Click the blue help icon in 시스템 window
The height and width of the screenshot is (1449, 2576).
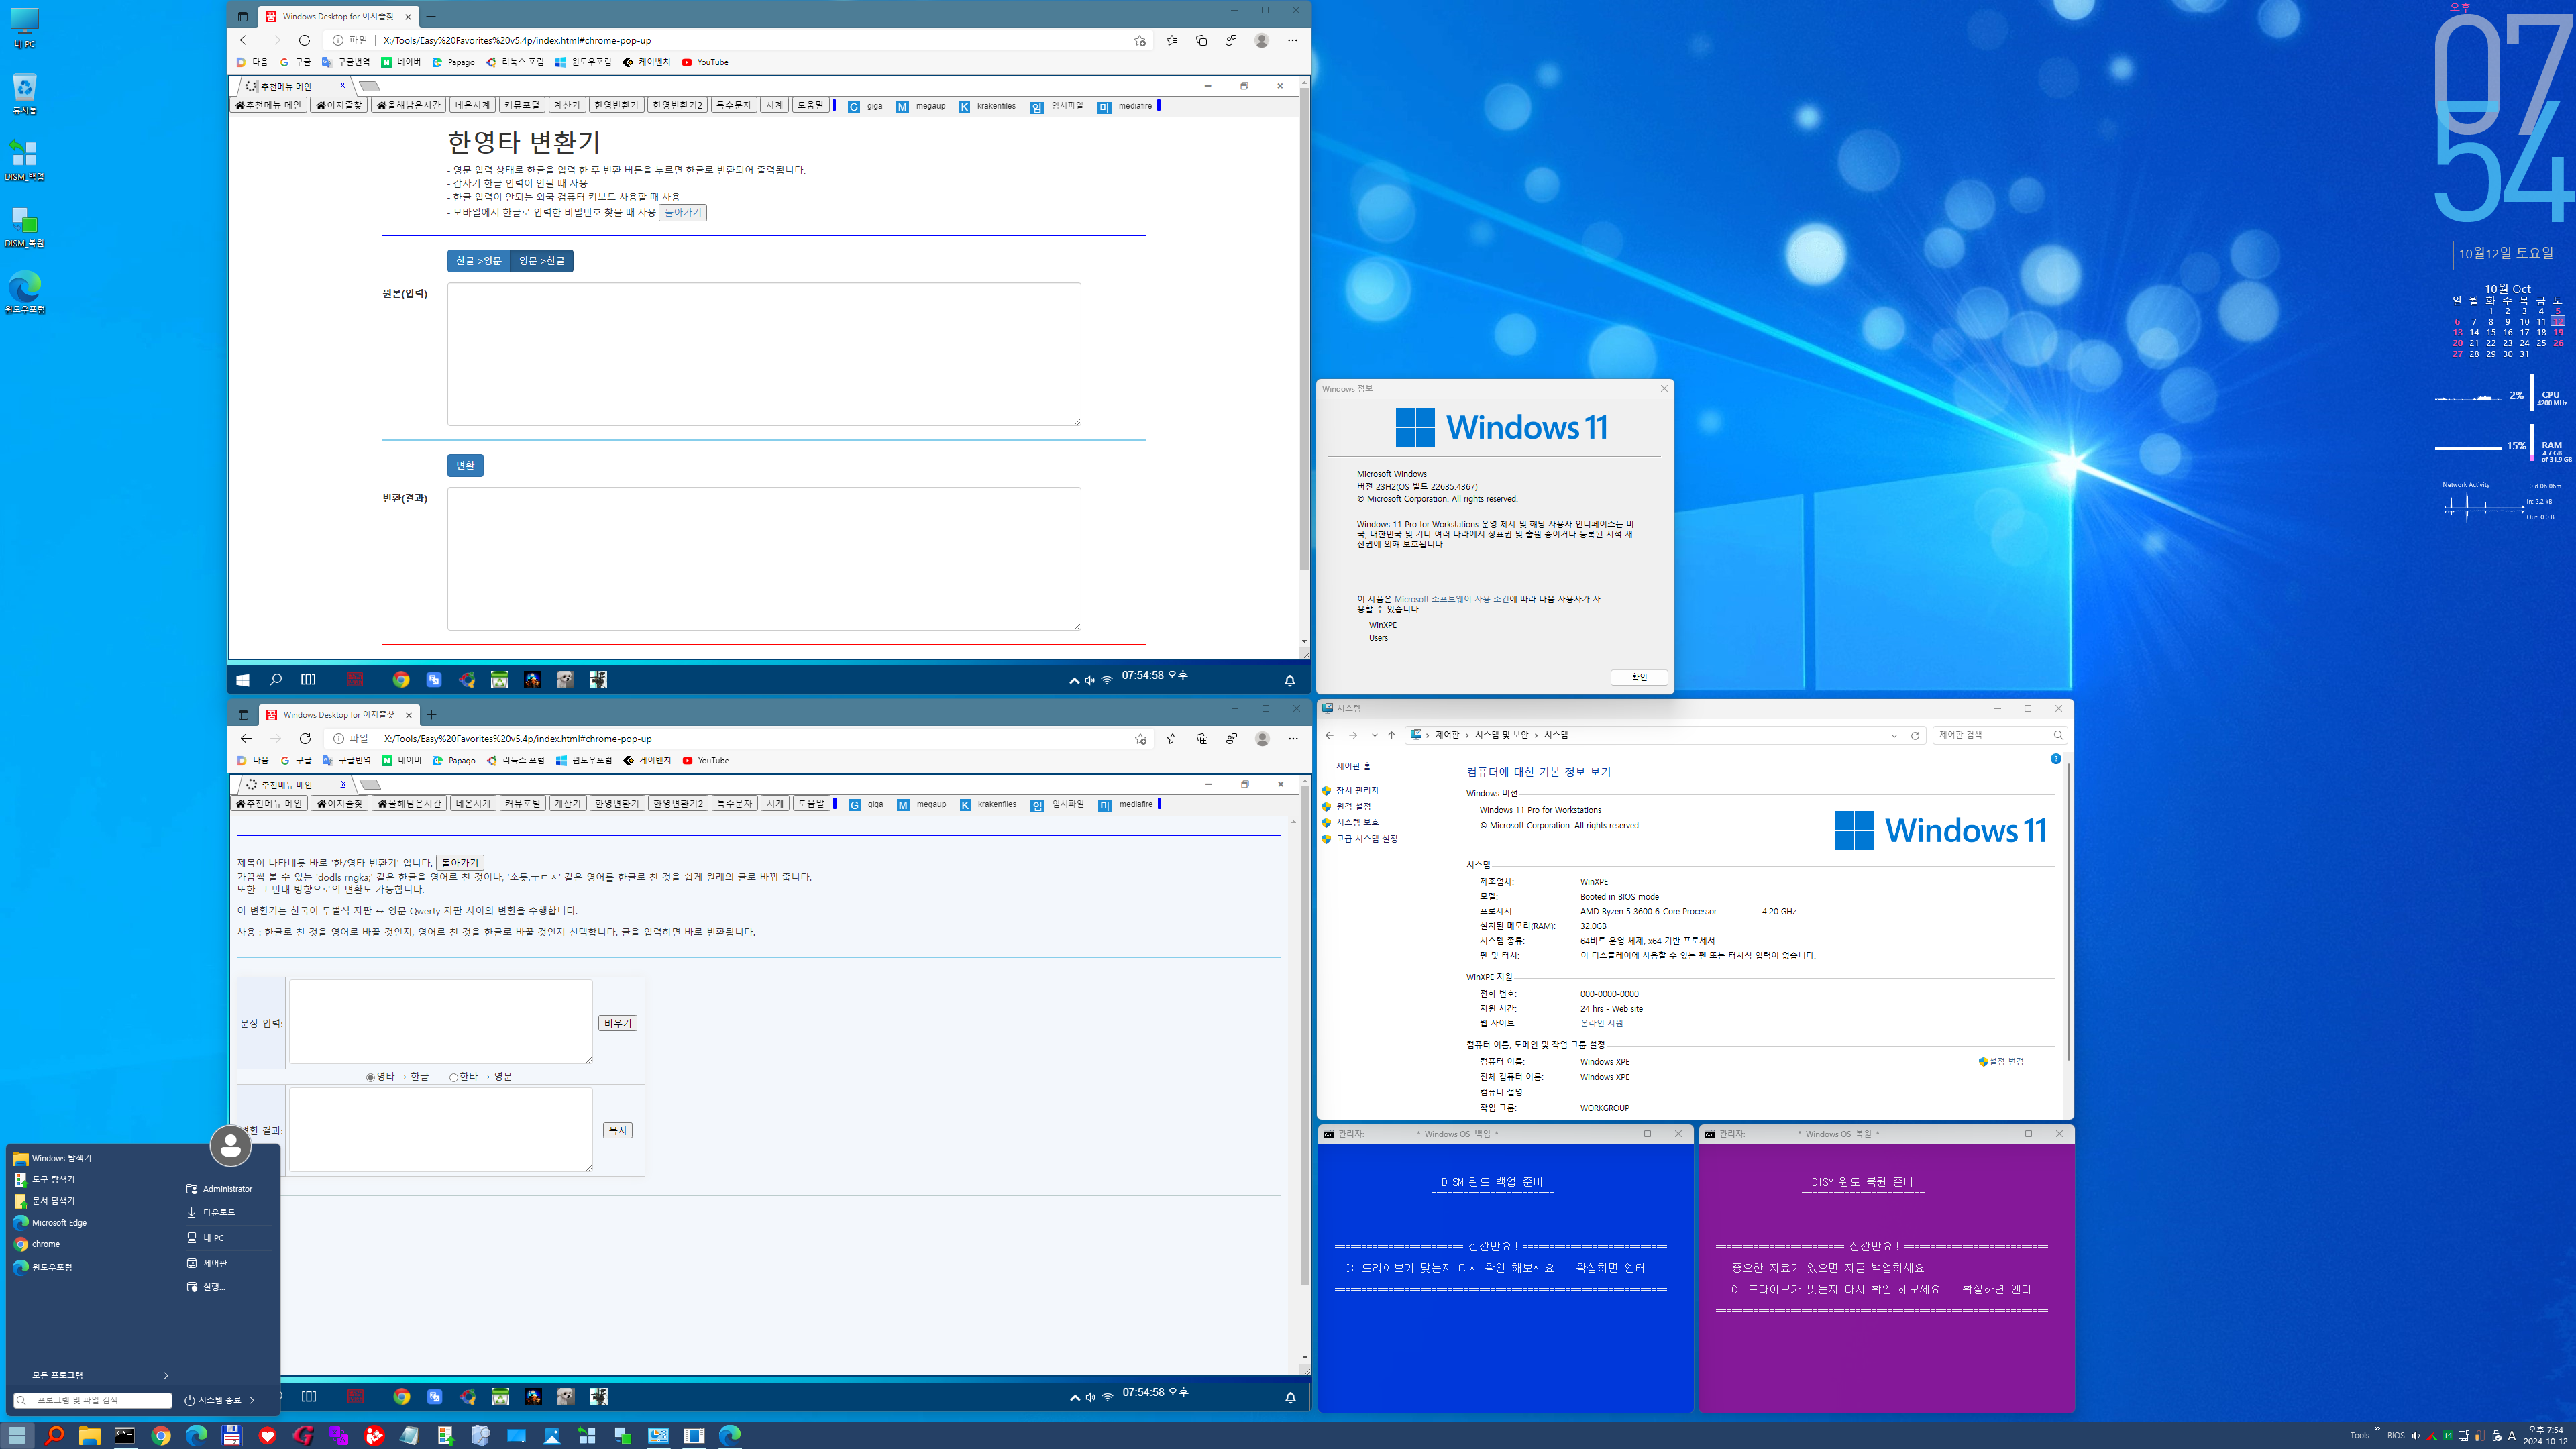pos(2056,759)
